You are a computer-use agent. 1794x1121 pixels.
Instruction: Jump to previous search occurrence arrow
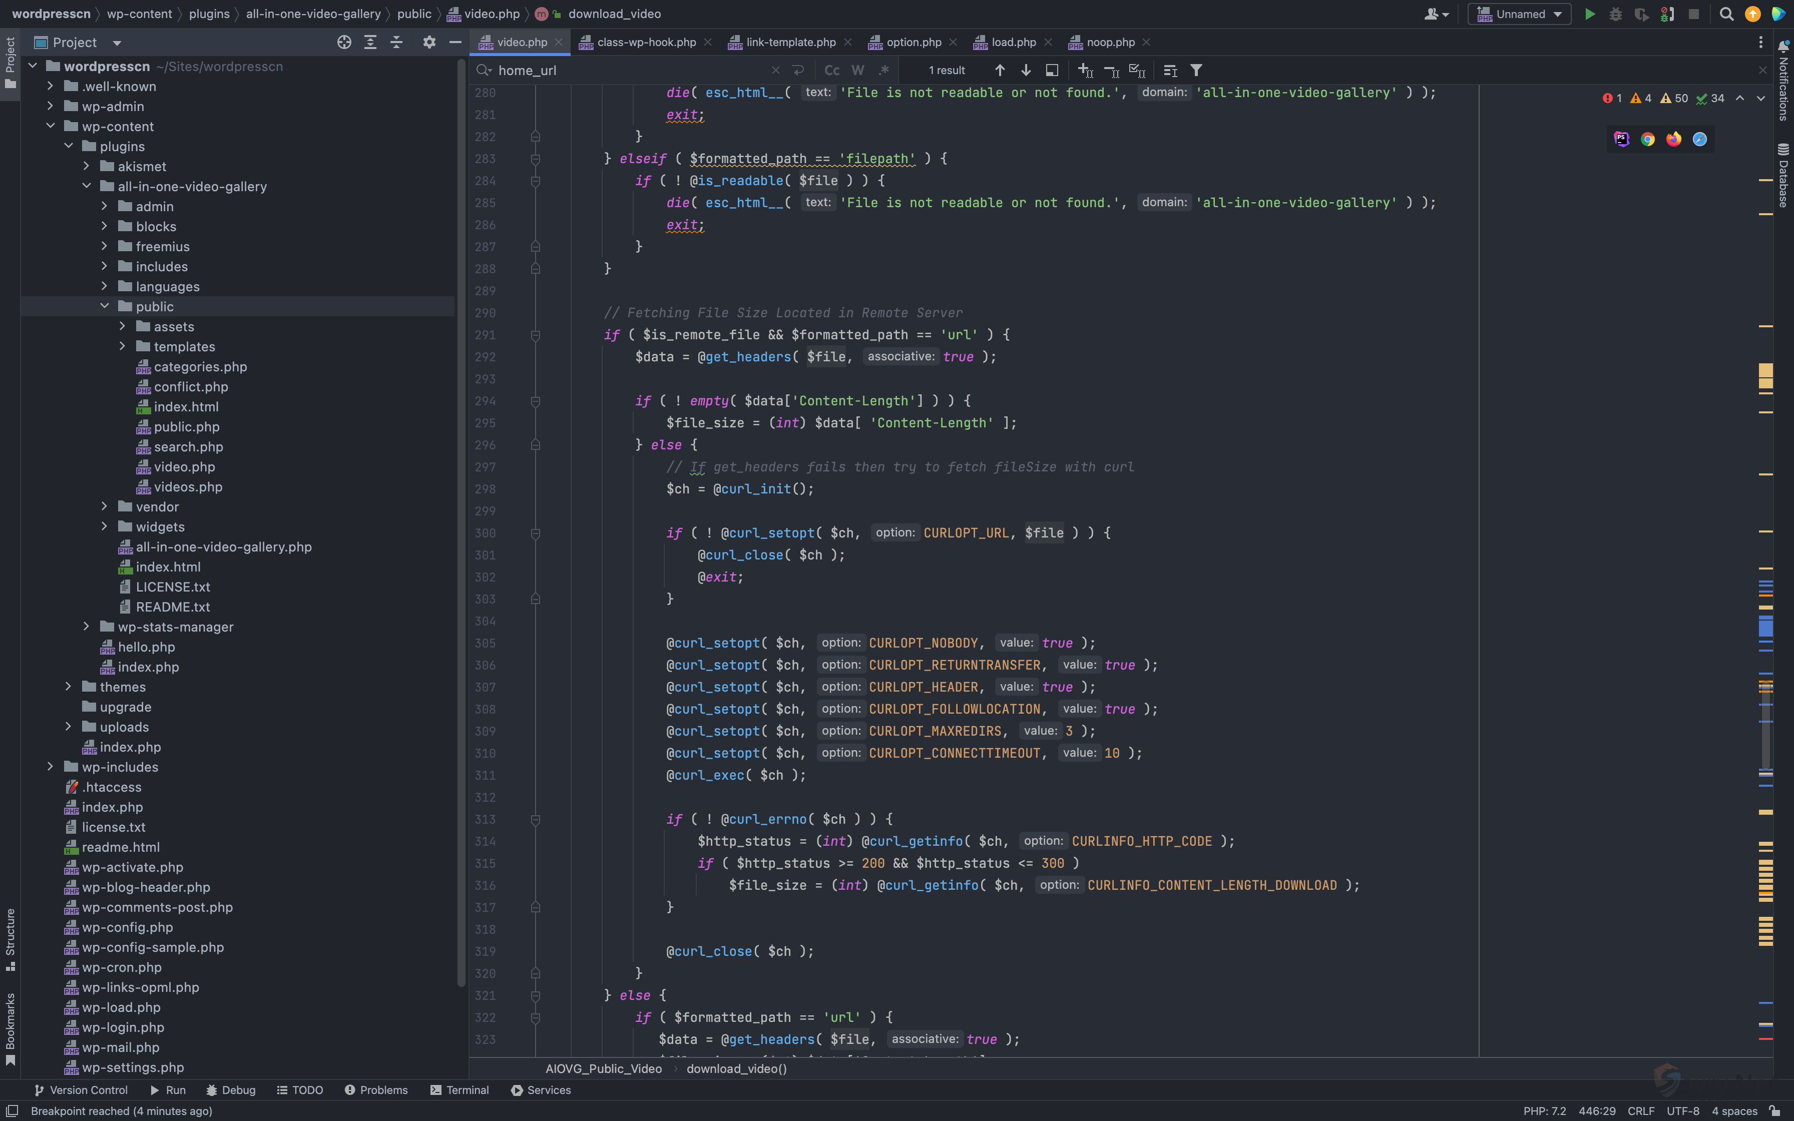click(x=999, y=71)
